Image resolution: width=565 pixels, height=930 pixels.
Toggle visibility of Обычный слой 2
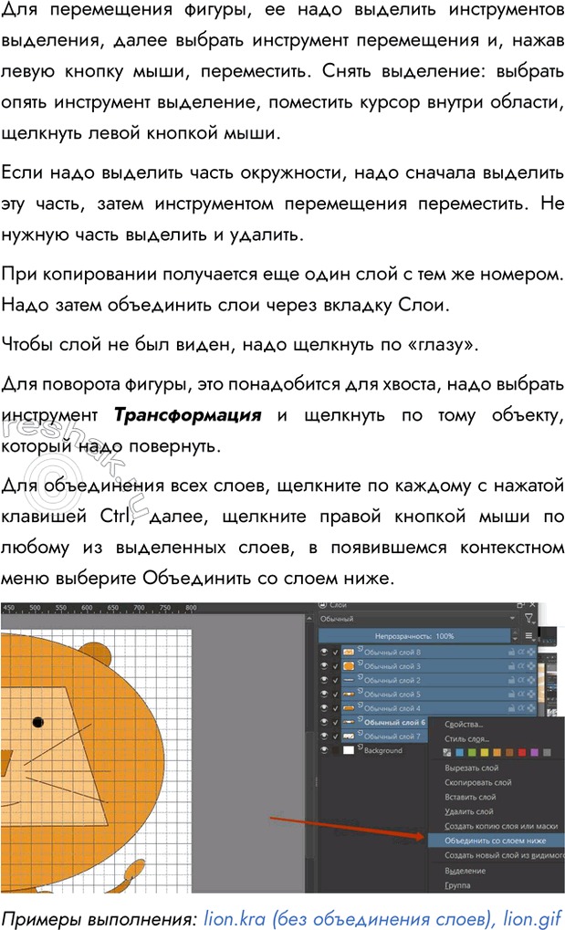point(324,680)
